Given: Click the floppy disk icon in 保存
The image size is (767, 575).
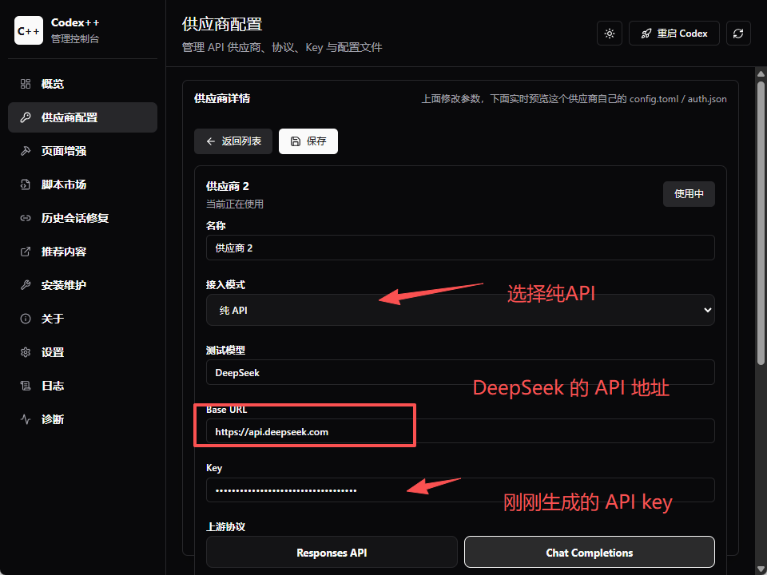Looking at the screenshot, I should [x=296, y=141].
